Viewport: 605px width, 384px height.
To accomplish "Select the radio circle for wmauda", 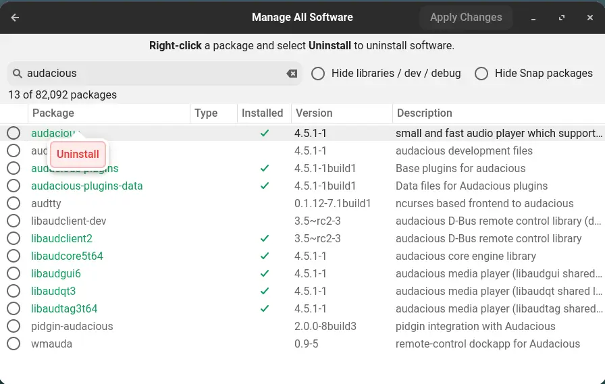I will [14, 344].
